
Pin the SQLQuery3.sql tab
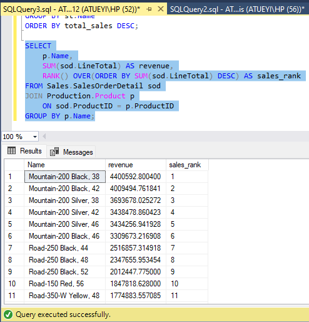[x=149, y=9]
